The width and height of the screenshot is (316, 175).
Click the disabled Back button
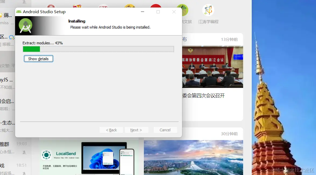[111, 130]
